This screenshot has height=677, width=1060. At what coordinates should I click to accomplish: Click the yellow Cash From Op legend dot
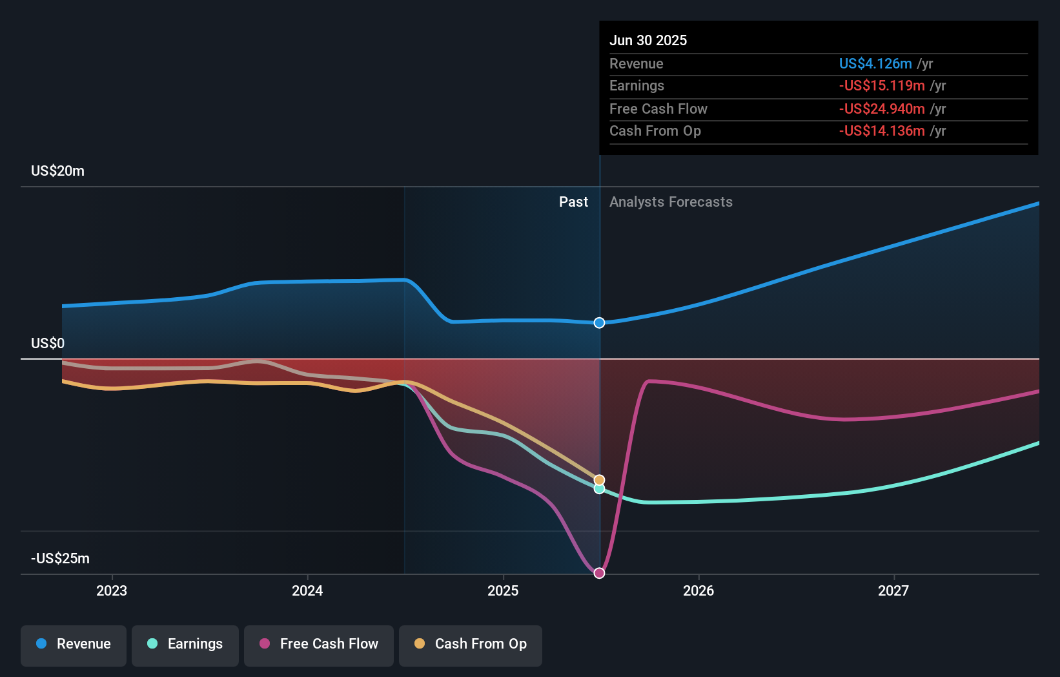tap(421, 644)
